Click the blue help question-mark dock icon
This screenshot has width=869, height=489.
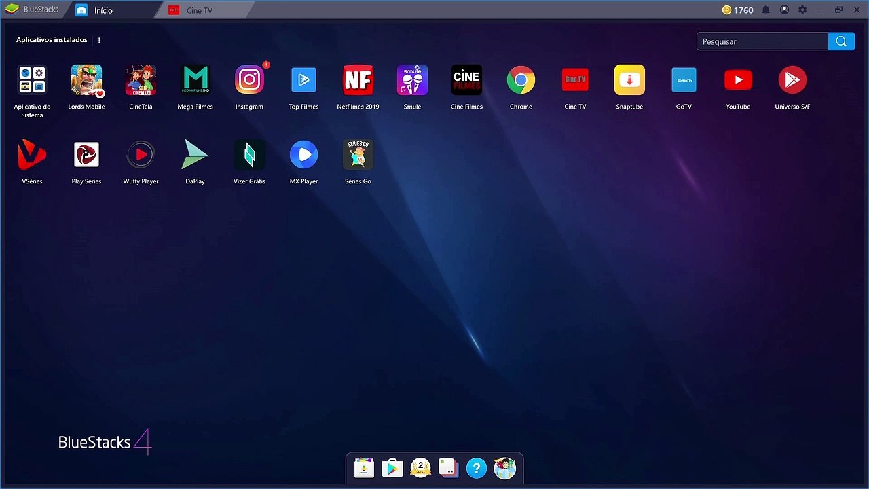(x=477, y=468)
